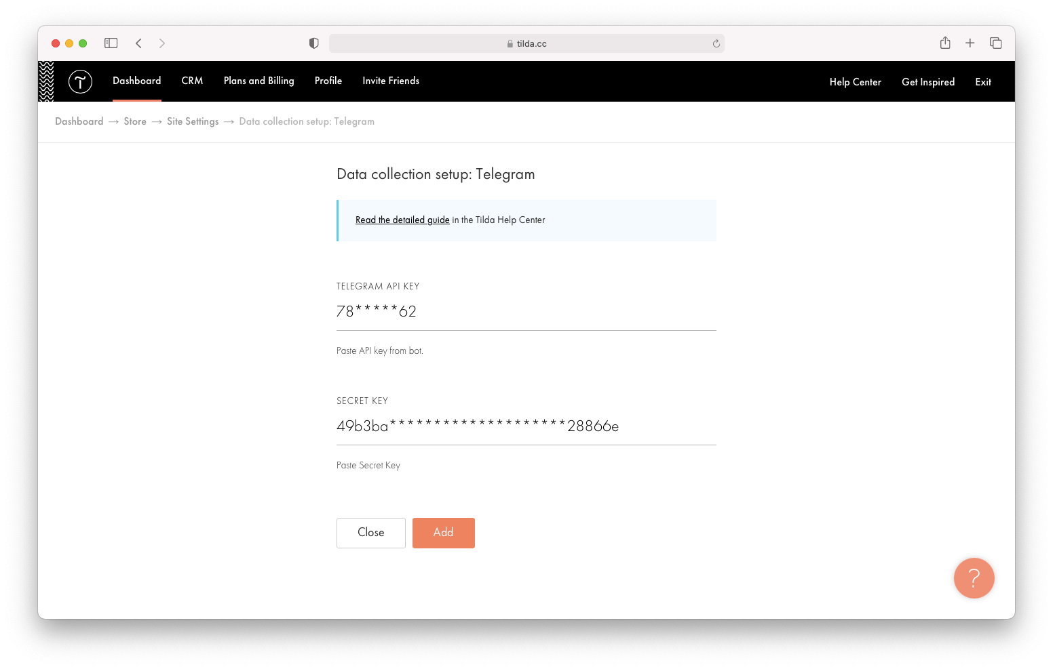The width and height of the screenshot is (1053, 669).
Task: Open the 'Read the detailed guide' link
Action: pos(402,220)
